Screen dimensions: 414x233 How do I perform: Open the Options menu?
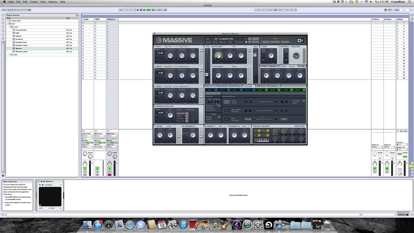click(53, 2)
